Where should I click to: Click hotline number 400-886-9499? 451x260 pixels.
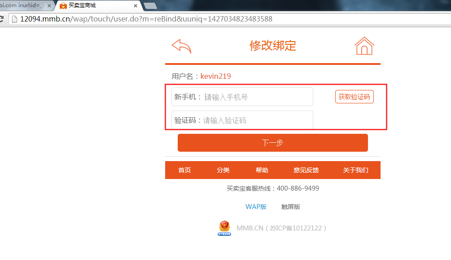coord(298,188)
